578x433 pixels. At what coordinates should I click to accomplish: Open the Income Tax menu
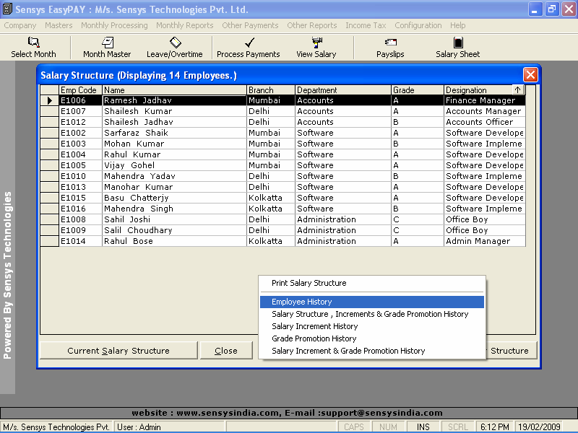click(x=366, y=25)
